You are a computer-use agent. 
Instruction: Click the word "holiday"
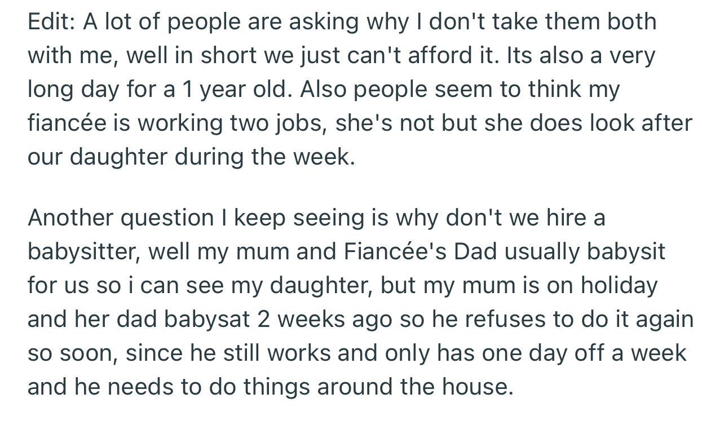[x=619, y=285]
